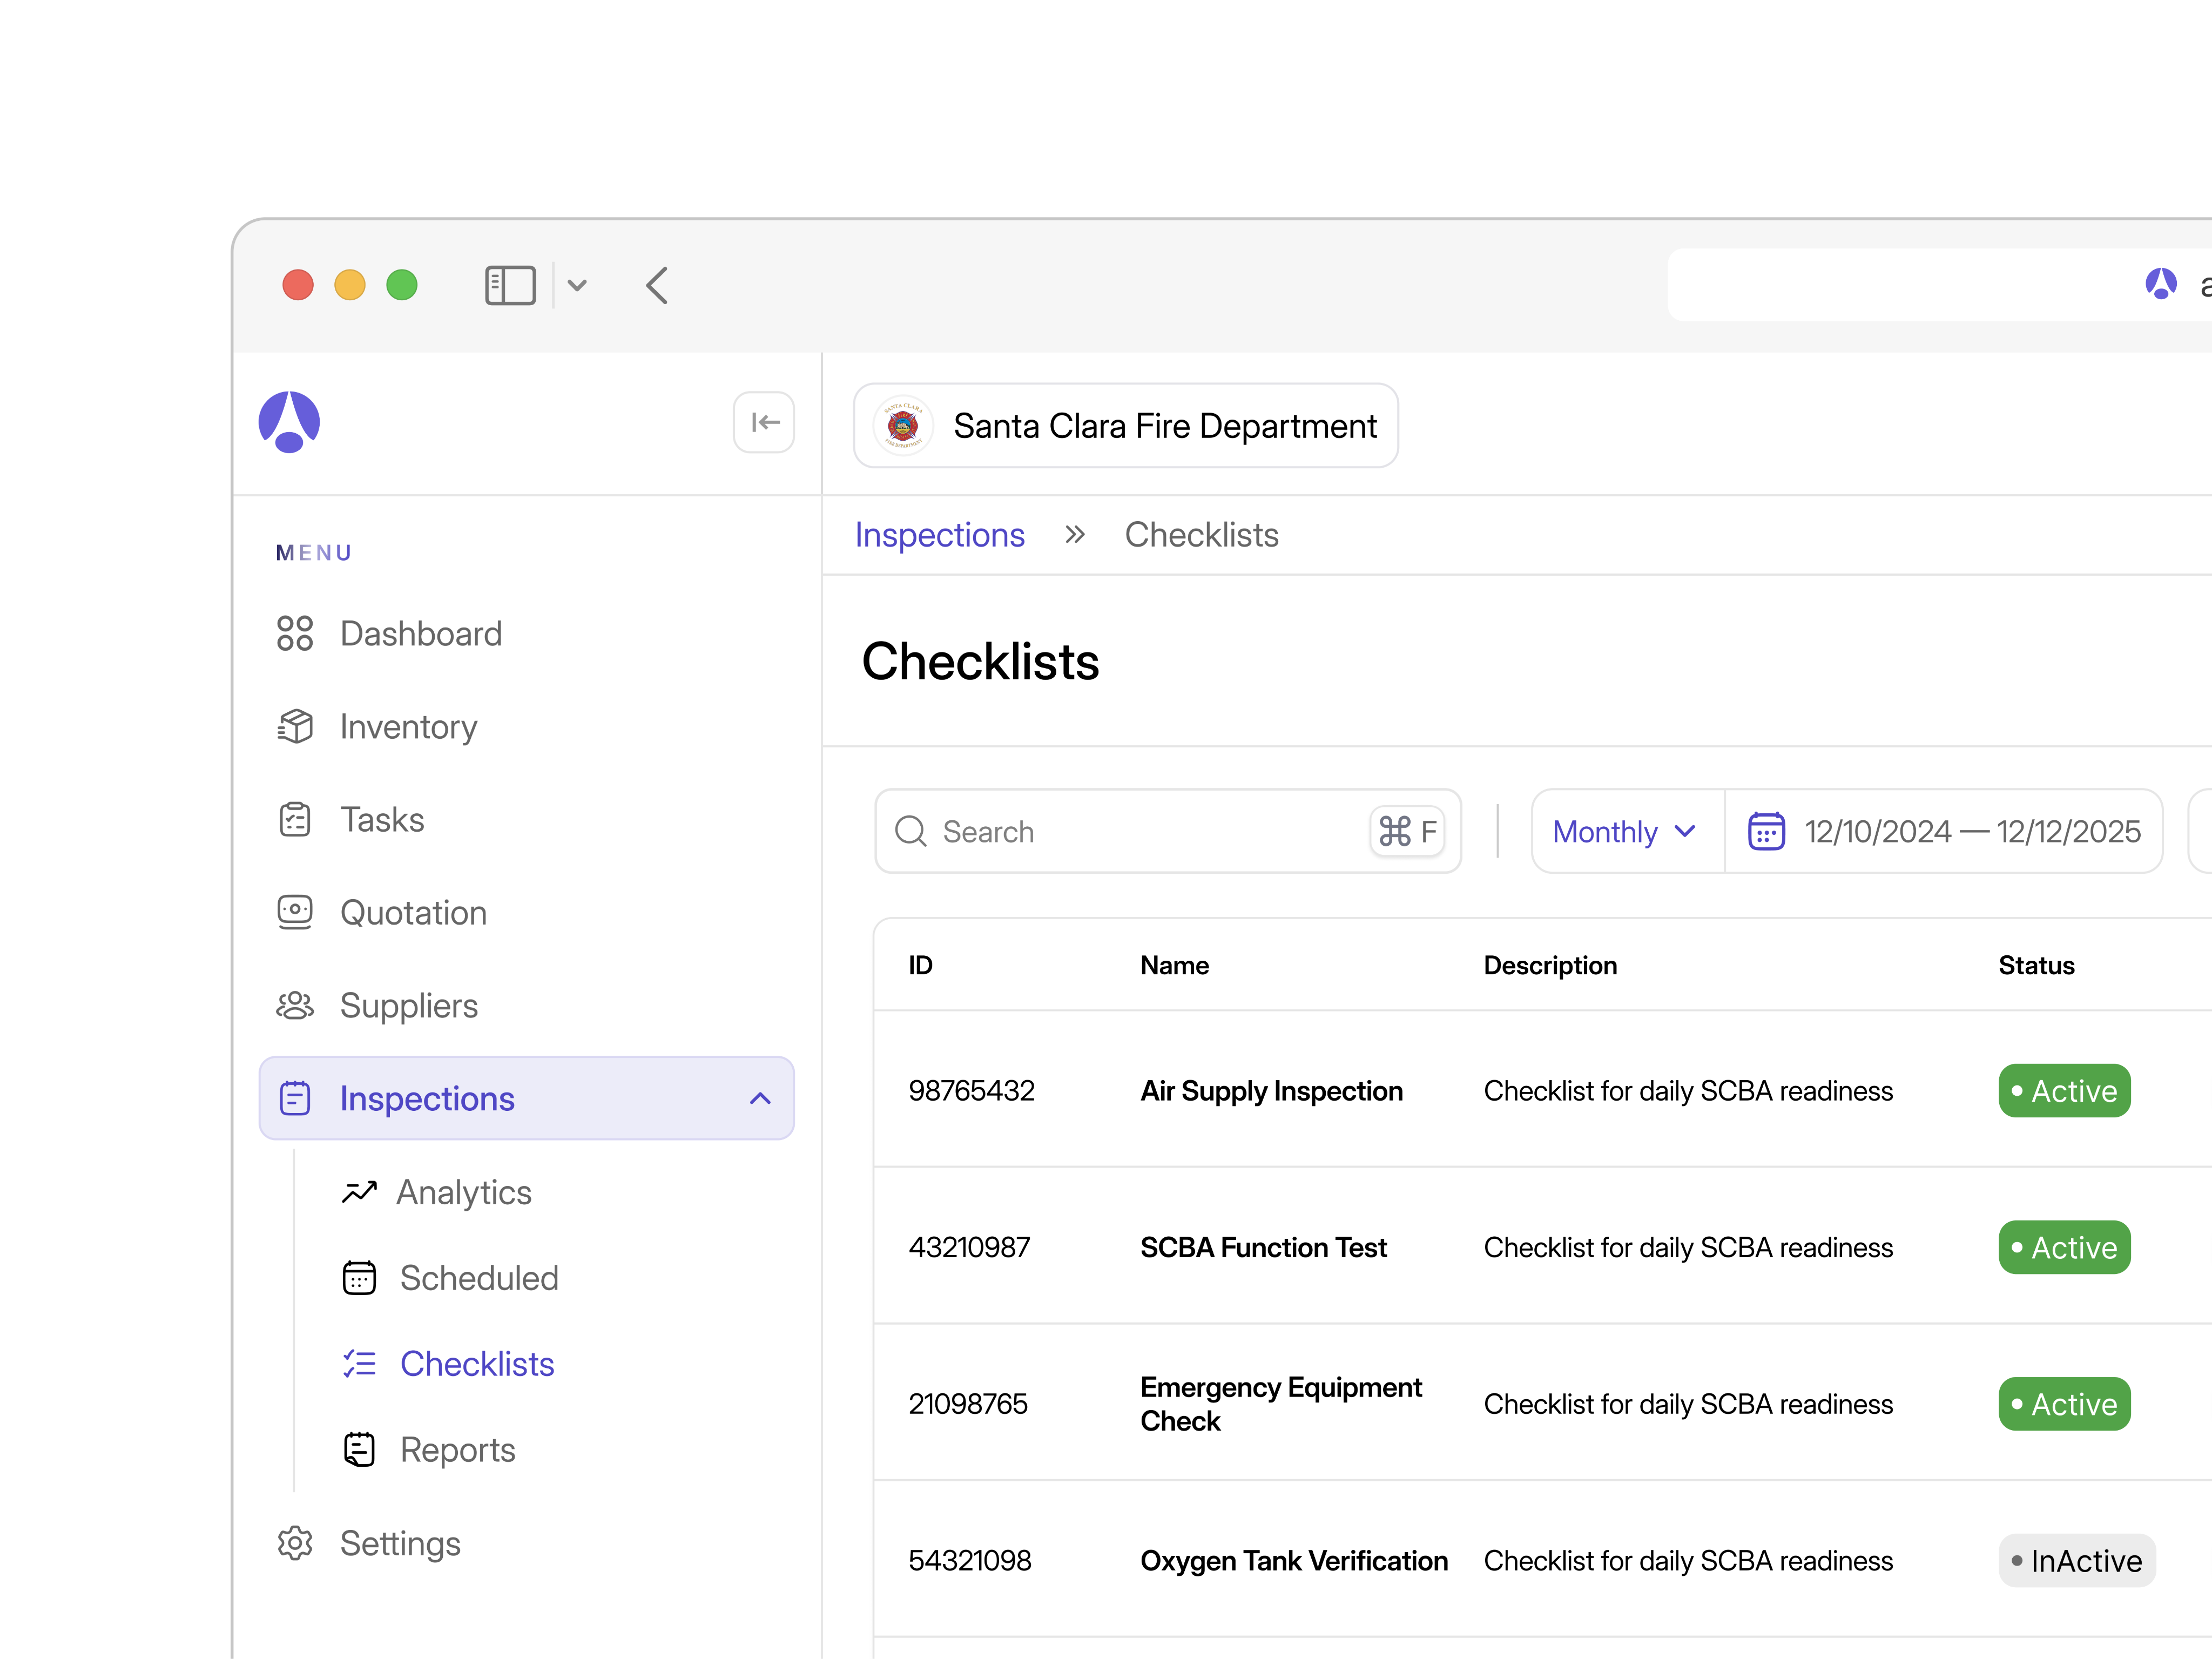Collapse the Inspections menu chevron

pyautogui.click(x=760, y=1098)
